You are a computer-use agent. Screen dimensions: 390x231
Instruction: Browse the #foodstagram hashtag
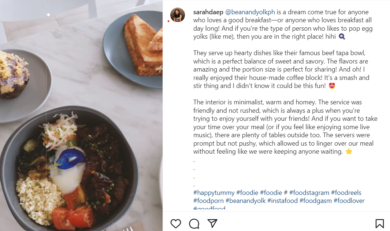[x=309, y=193]
